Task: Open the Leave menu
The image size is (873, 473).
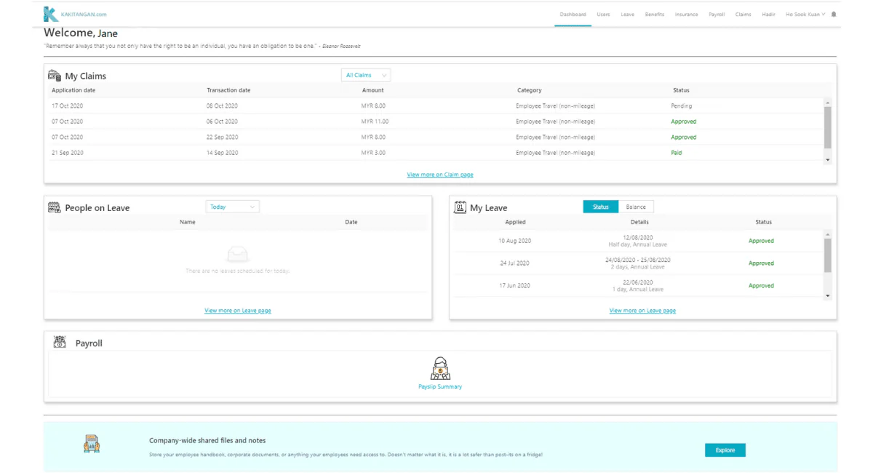Action: click(x=627, y=14)
